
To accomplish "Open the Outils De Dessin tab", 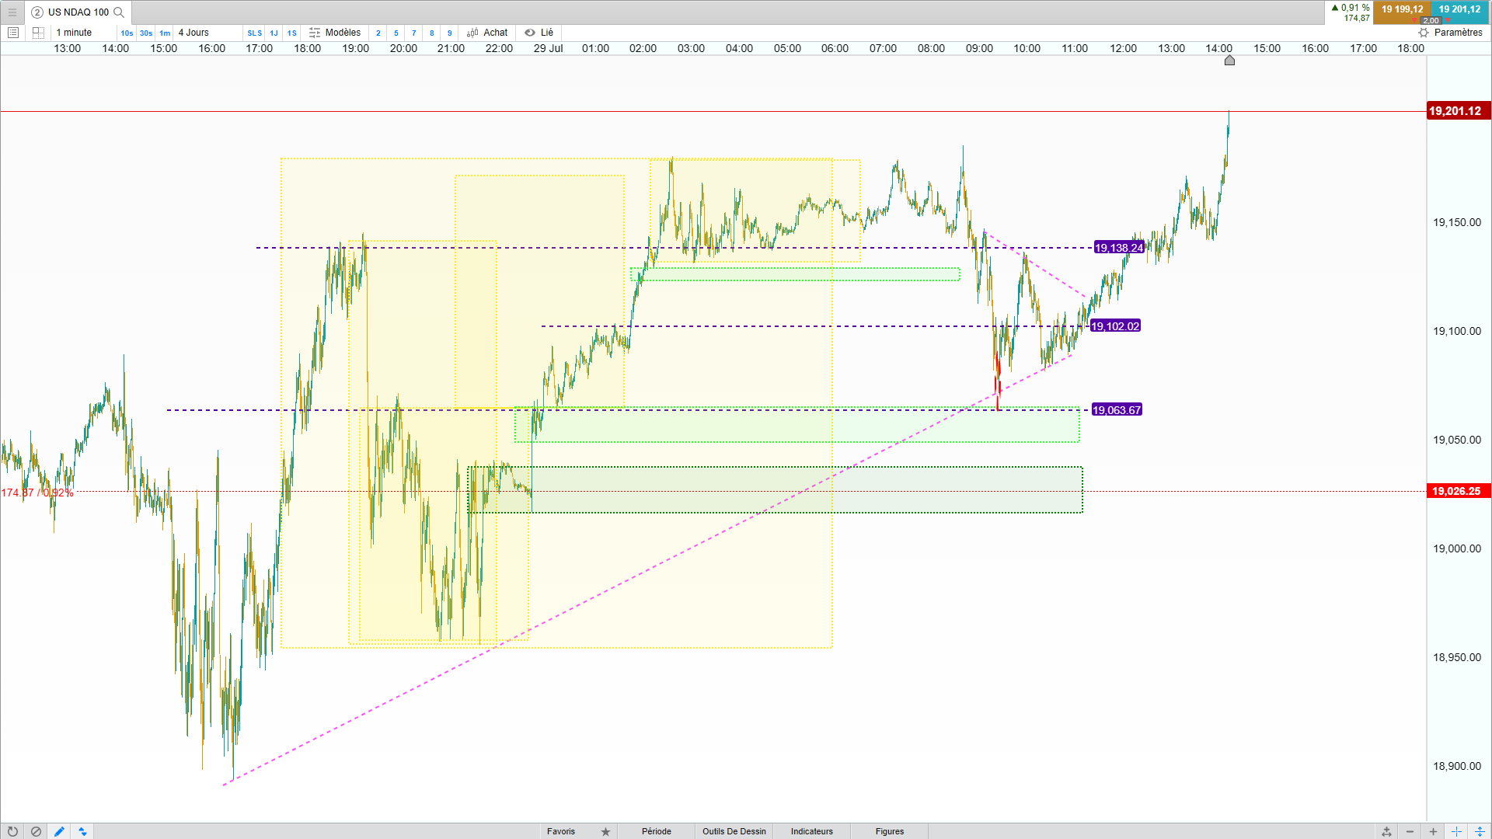I will 734,831.
